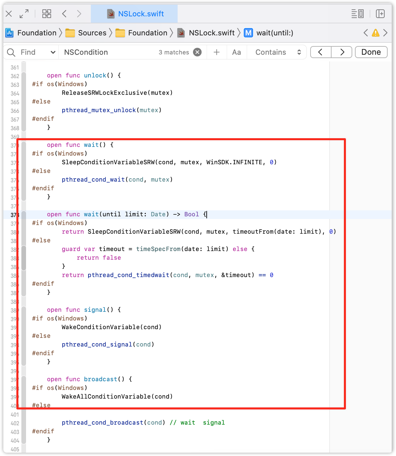Go to previous search match

(x=321, y=52)
